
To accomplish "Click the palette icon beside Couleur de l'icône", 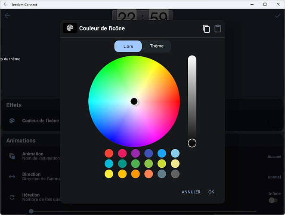I will (x=12, y=121).
